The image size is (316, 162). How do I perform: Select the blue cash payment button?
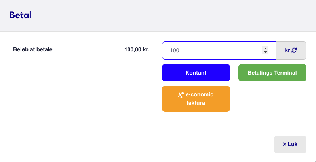click(196, 73)
